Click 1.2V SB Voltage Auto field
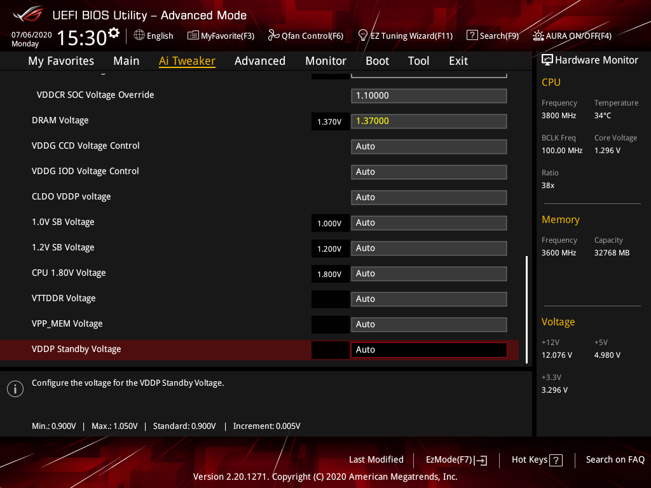 tap(429, 248)
